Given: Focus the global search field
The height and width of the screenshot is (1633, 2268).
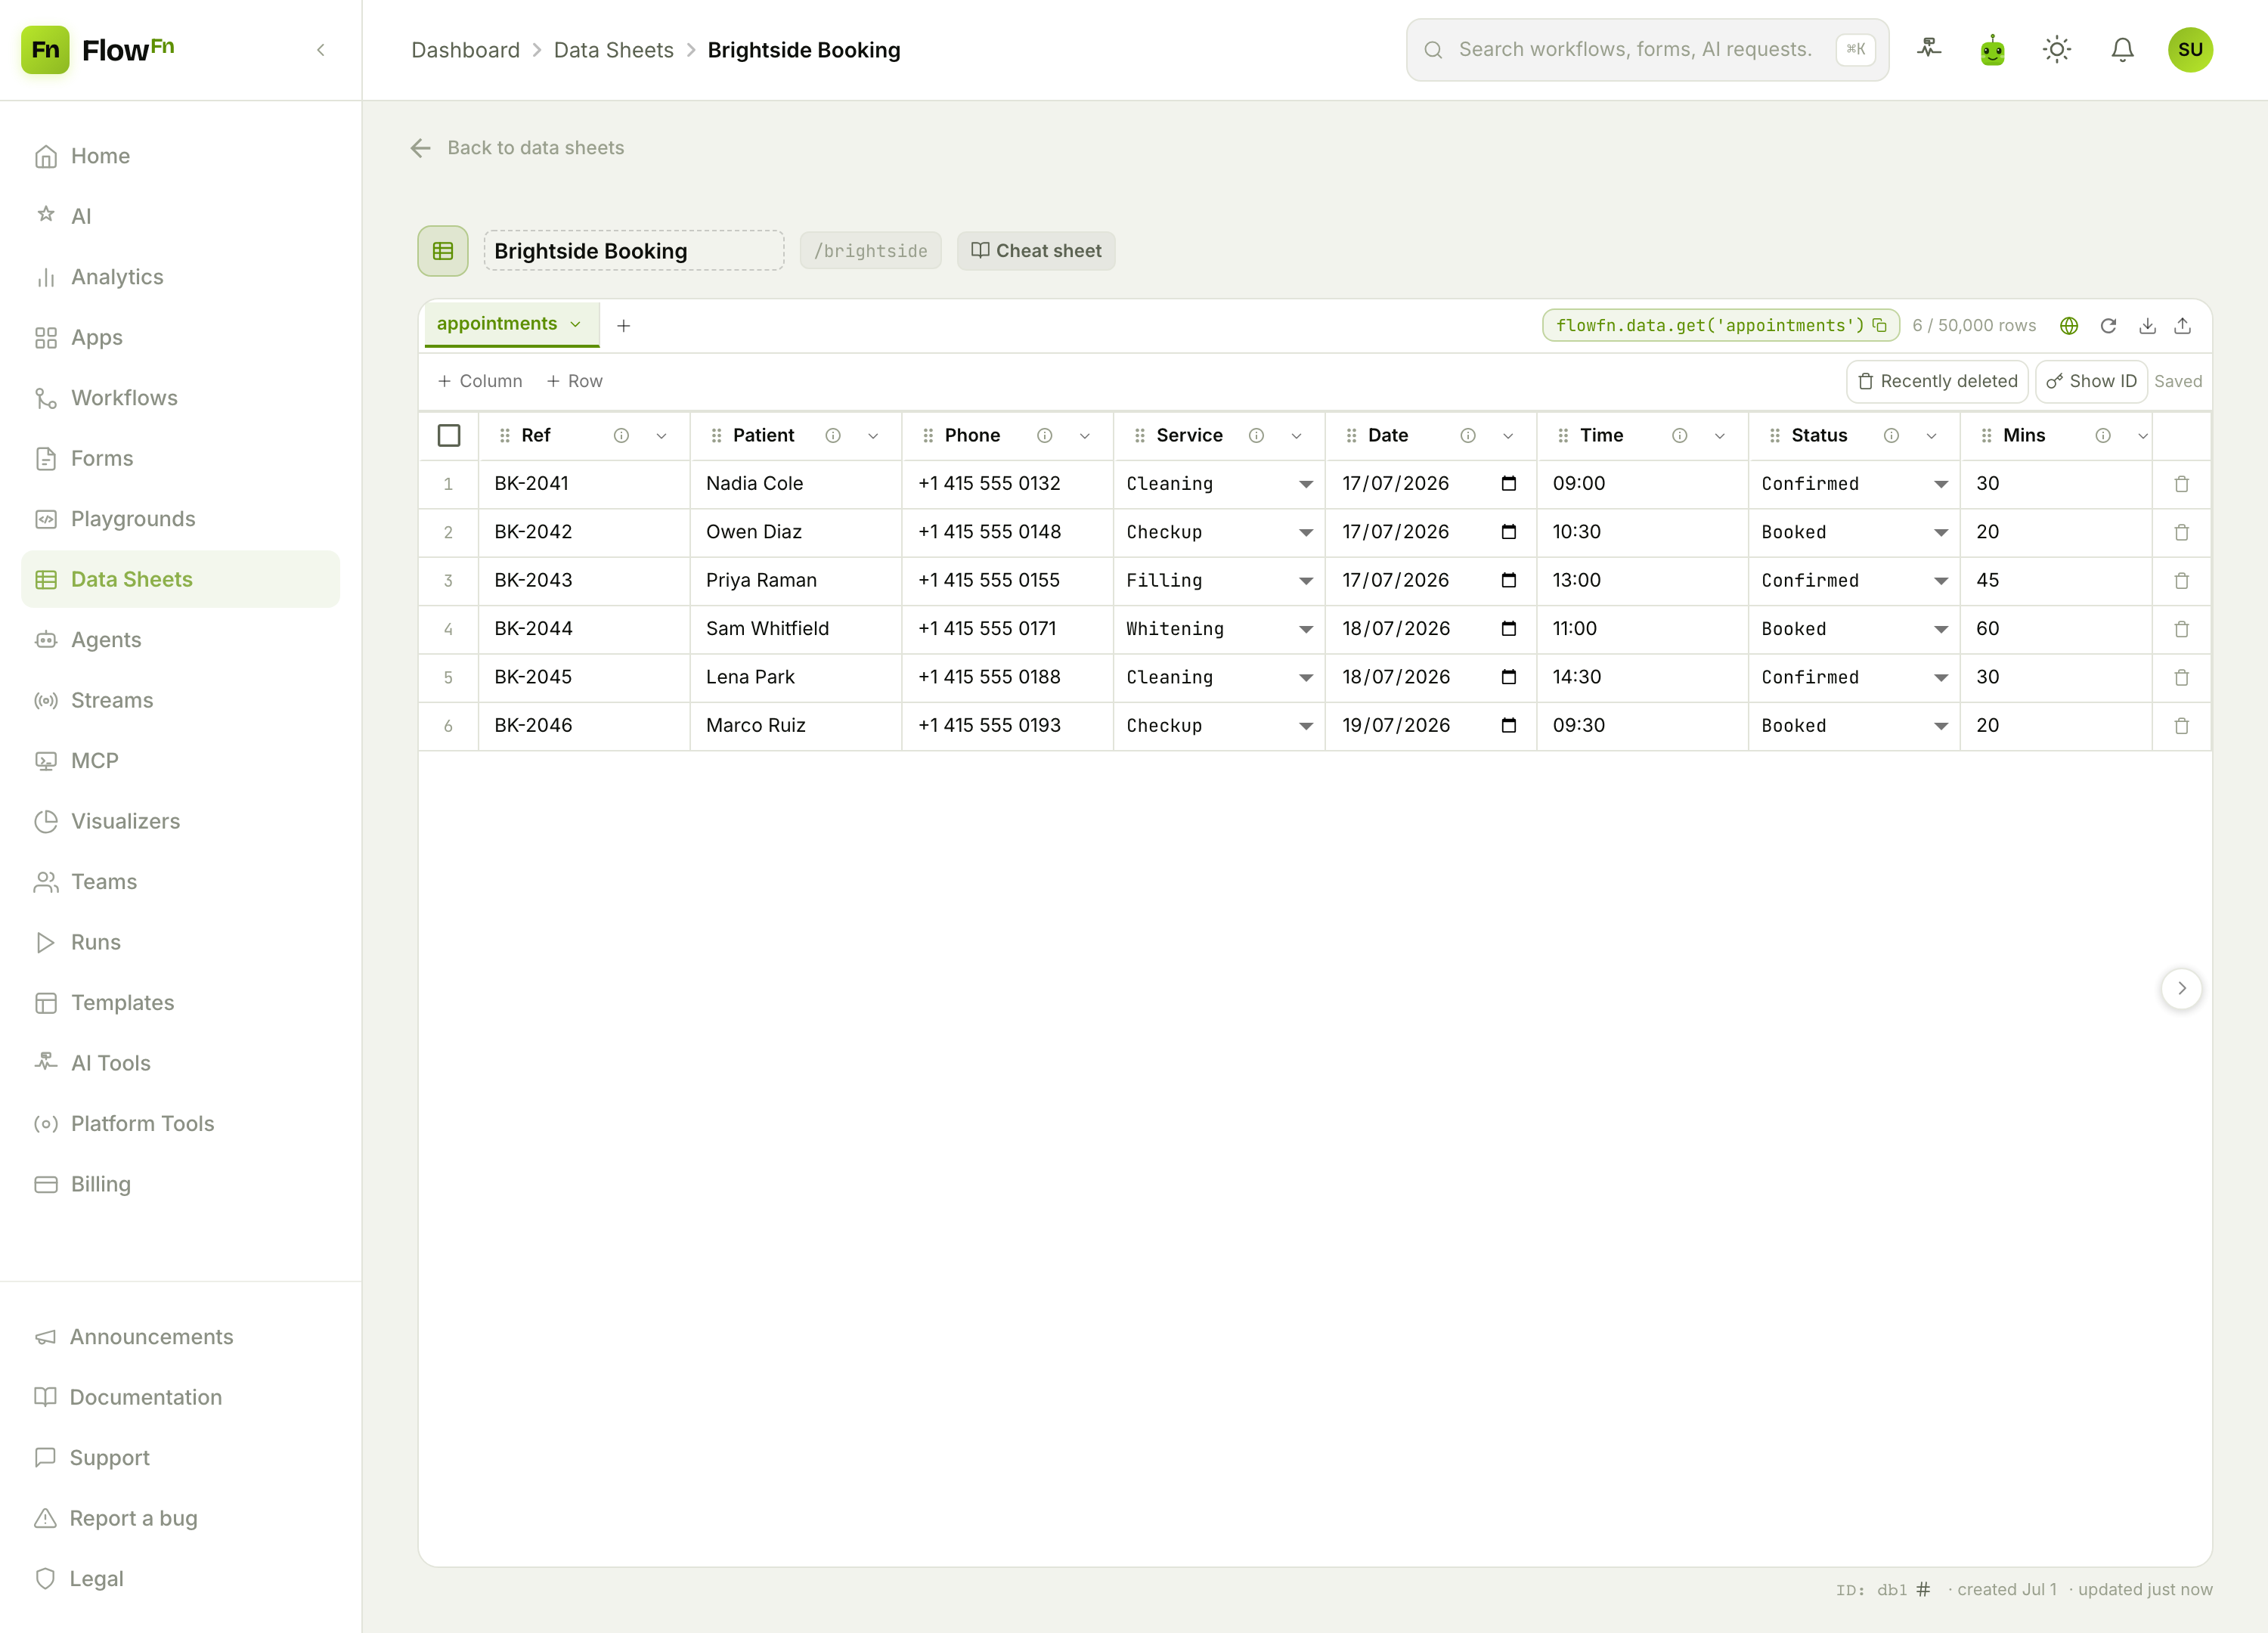Looking at the screenshot, I should (x=1647, y=50).
